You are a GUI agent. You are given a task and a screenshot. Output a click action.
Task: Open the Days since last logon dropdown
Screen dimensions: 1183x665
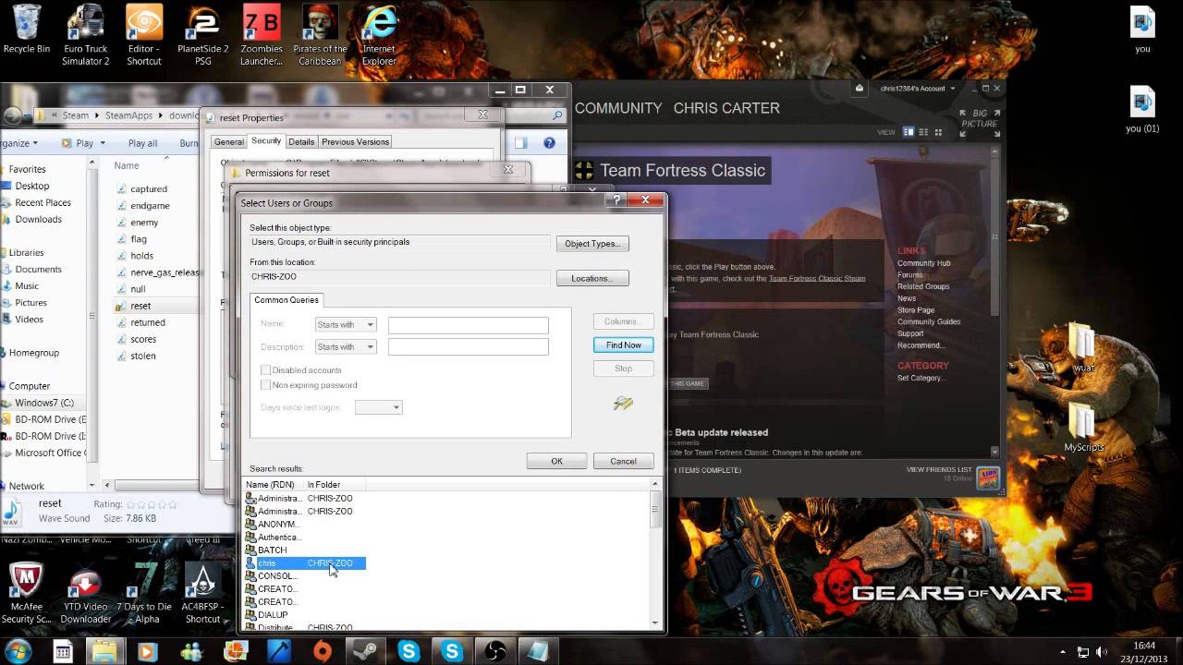coord(379,407)
